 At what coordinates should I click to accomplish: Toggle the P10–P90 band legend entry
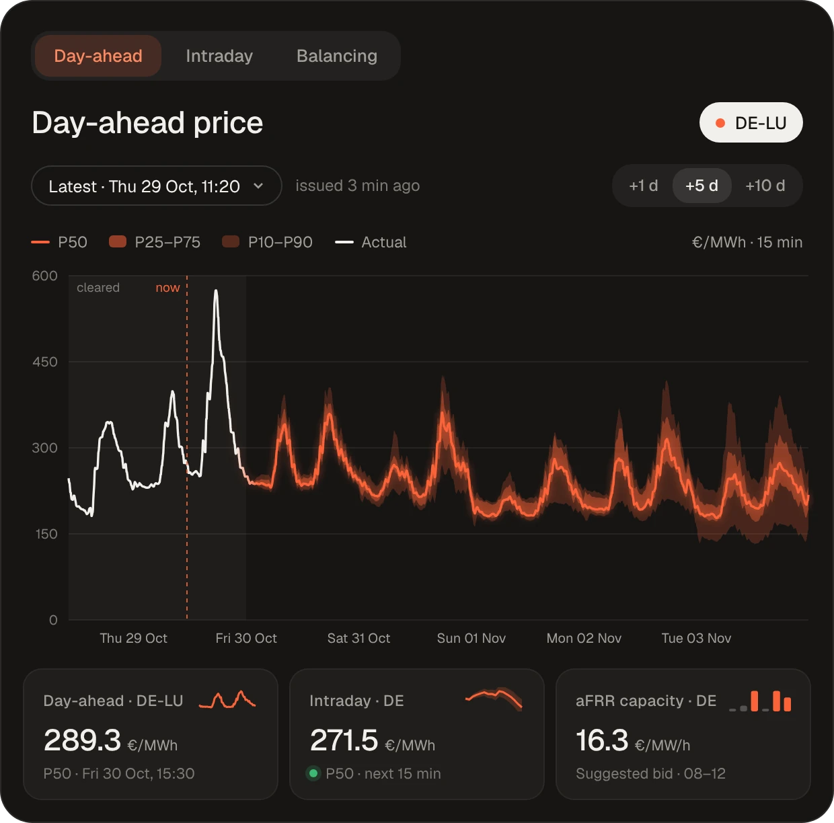point(268,242)
